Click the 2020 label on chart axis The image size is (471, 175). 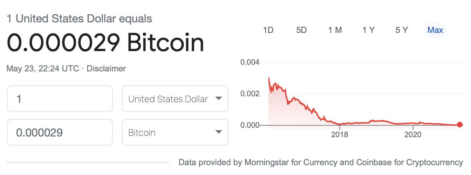tap(413, 135)
